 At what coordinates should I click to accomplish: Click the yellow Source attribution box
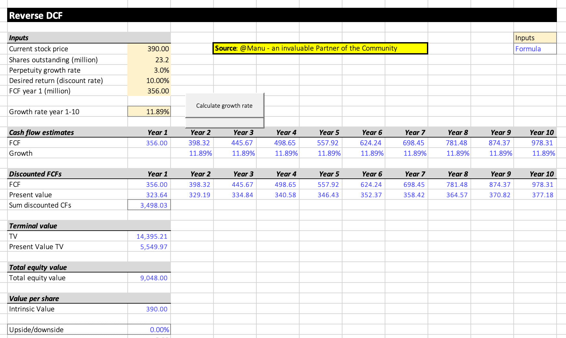click(x=320, y=48)
